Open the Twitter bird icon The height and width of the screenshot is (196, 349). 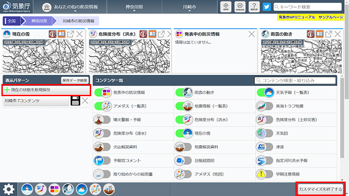267,7
